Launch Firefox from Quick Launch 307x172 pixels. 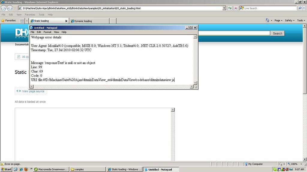tap(26, 169)
